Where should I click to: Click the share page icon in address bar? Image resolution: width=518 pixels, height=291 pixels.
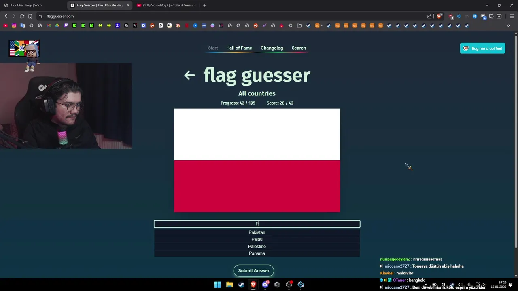coord(429,16)
